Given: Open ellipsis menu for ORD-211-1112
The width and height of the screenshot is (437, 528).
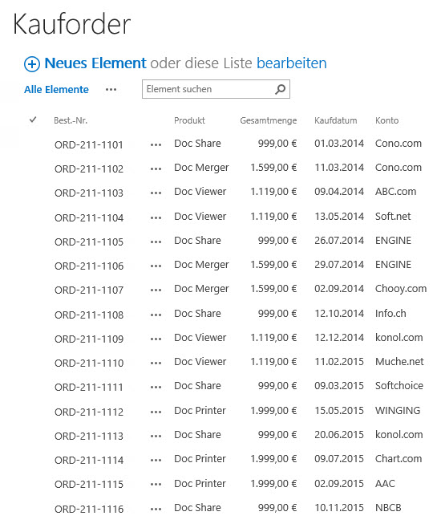Looking at the screenshot, I should pyautogui.click(x=156, y=412).
